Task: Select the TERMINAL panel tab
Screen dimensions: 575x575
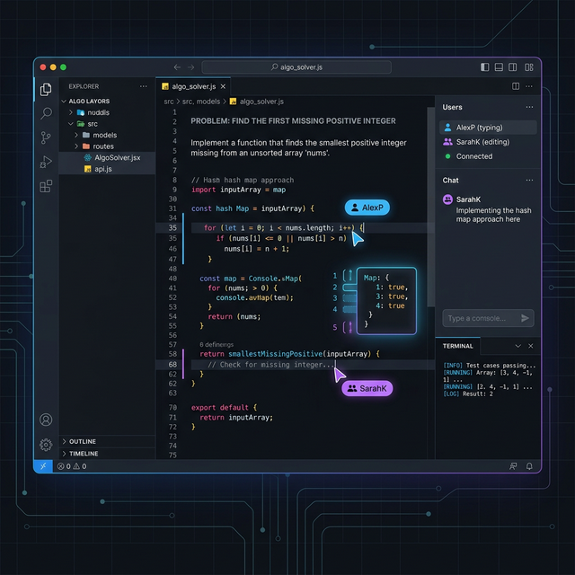Action: 457,346
